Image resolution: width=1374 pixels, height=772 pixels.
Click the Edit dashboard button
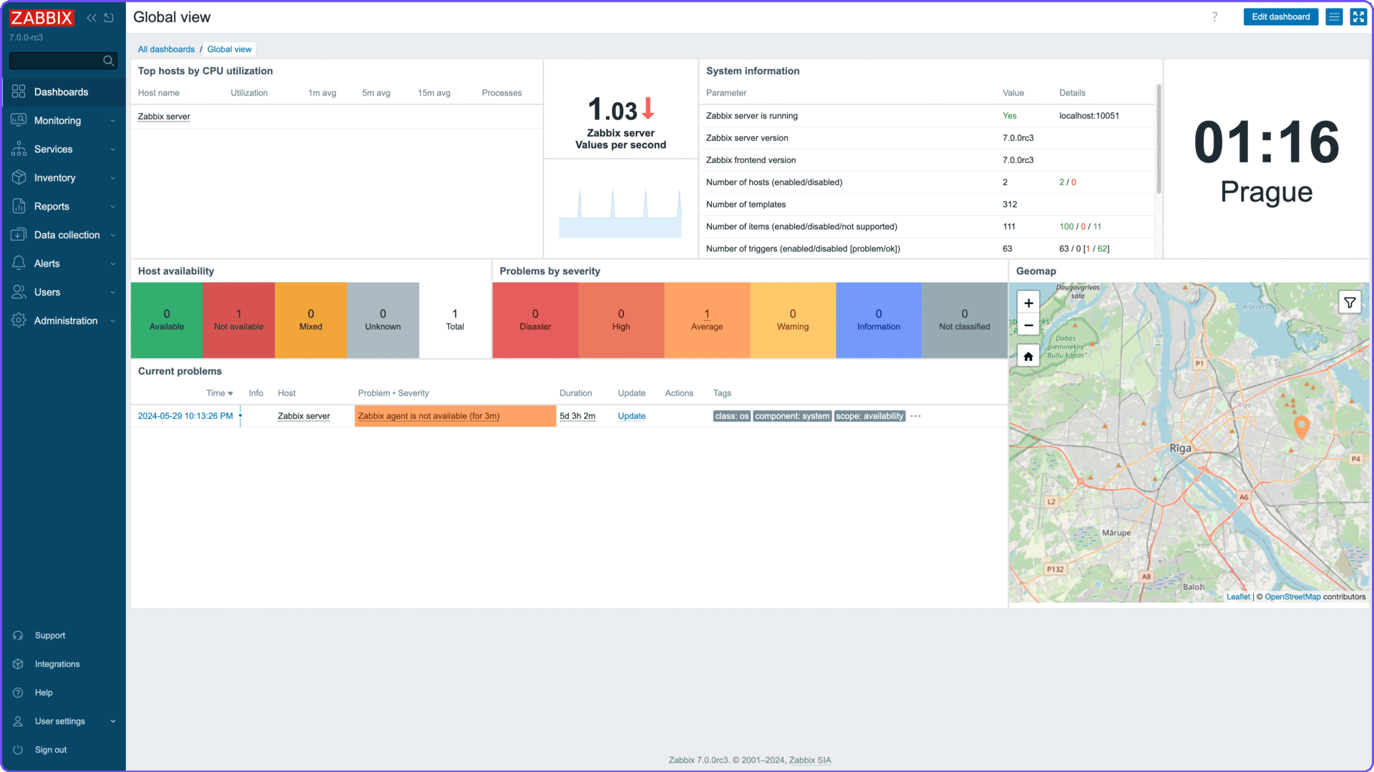point(1280,16)
